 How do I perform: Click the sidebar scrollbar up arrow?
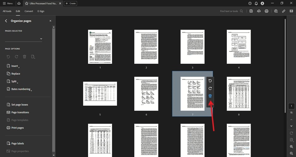pyautogui.click(x=54, y=27)
